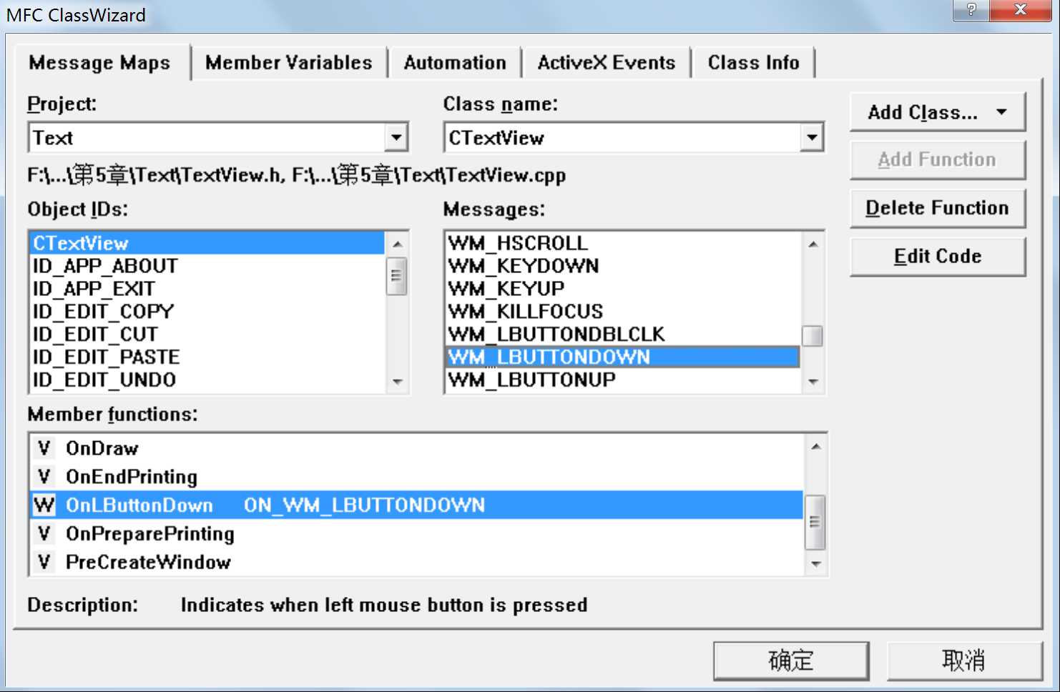Select OnDraw member function
The image size is (1060, 692).
[x=417, y=448]
